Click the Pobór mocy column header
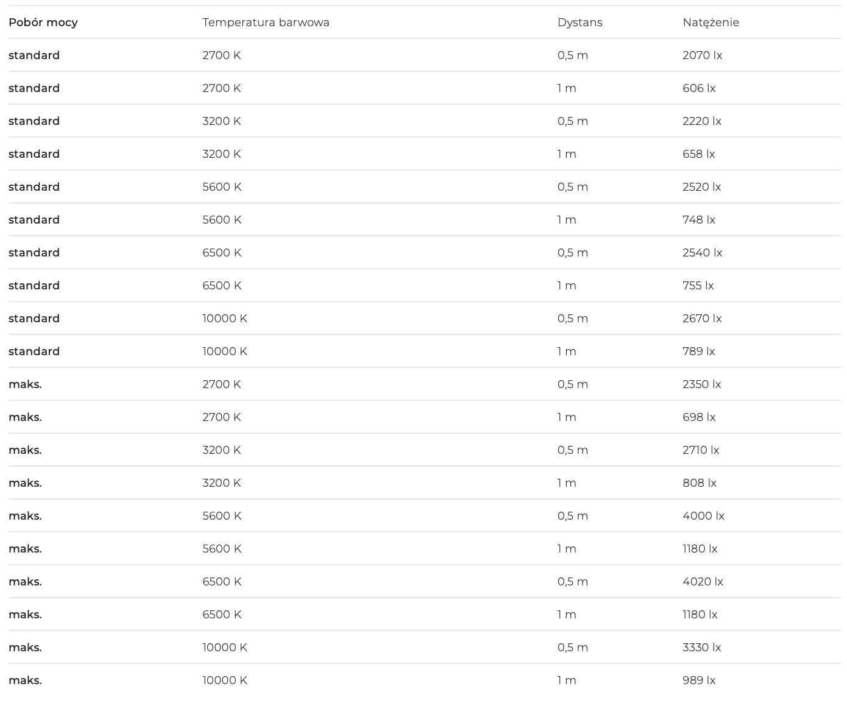The height and width of the screenshot is (703, 847). click(43, 23)
